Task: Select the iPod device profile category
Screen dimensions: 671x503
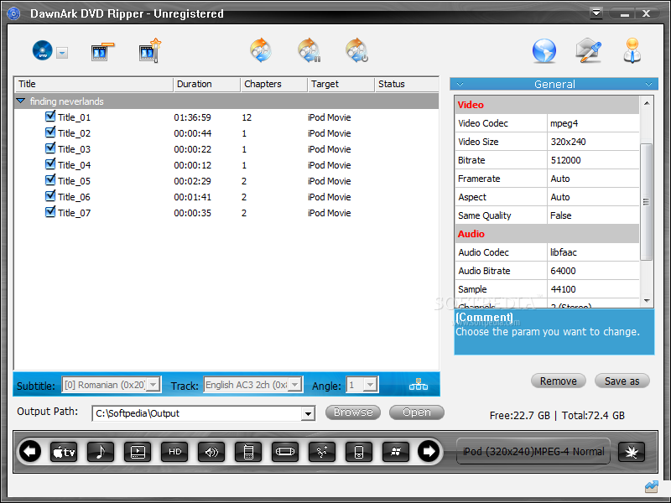Action: [x=359, y=452]
